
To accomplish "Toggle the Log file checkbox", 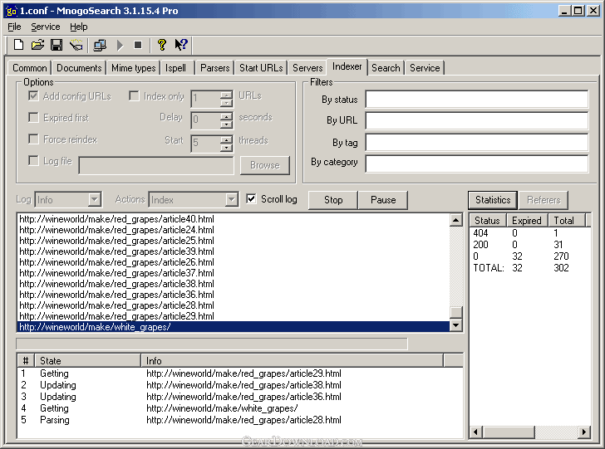I will point(34,161).
